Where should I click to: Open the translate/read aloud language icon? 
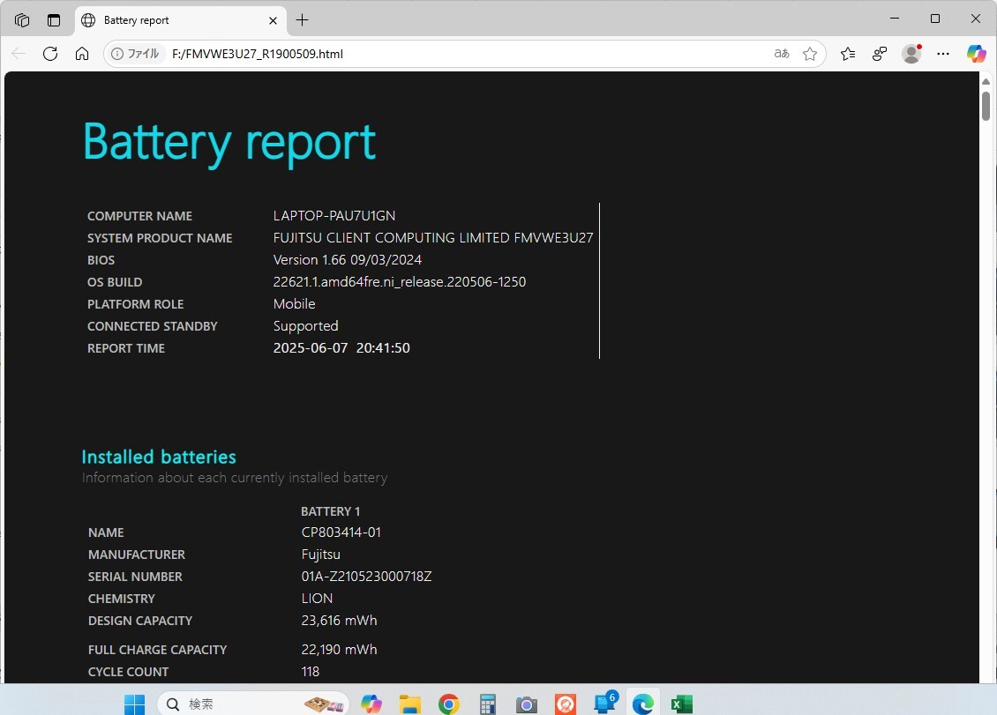point(782,54)
